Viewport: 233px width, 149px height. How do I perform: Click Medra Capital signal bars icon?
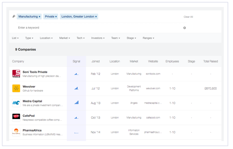click(x=76, y=103)
